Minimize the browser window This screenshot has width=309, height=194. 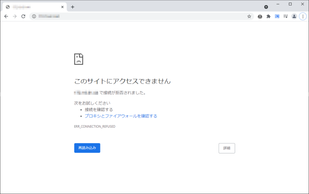[278, 4]
